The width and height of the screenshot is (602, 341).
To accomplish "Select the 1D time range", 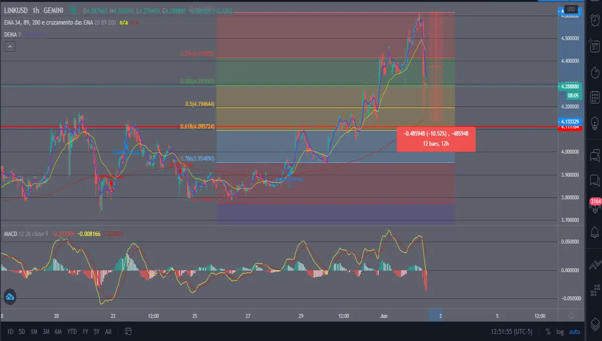I will (x=10, y=331).
